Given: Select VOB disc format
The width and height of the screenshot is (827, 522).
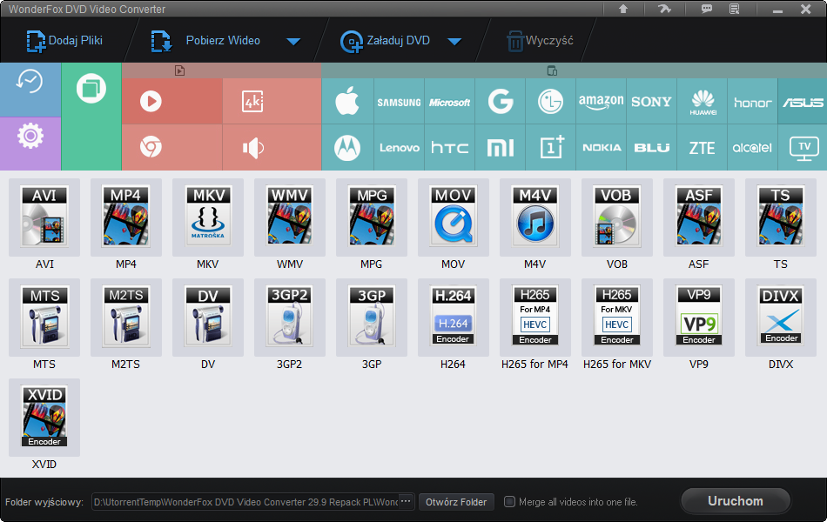Looking at the screenshot, I should tap(616, 217).
